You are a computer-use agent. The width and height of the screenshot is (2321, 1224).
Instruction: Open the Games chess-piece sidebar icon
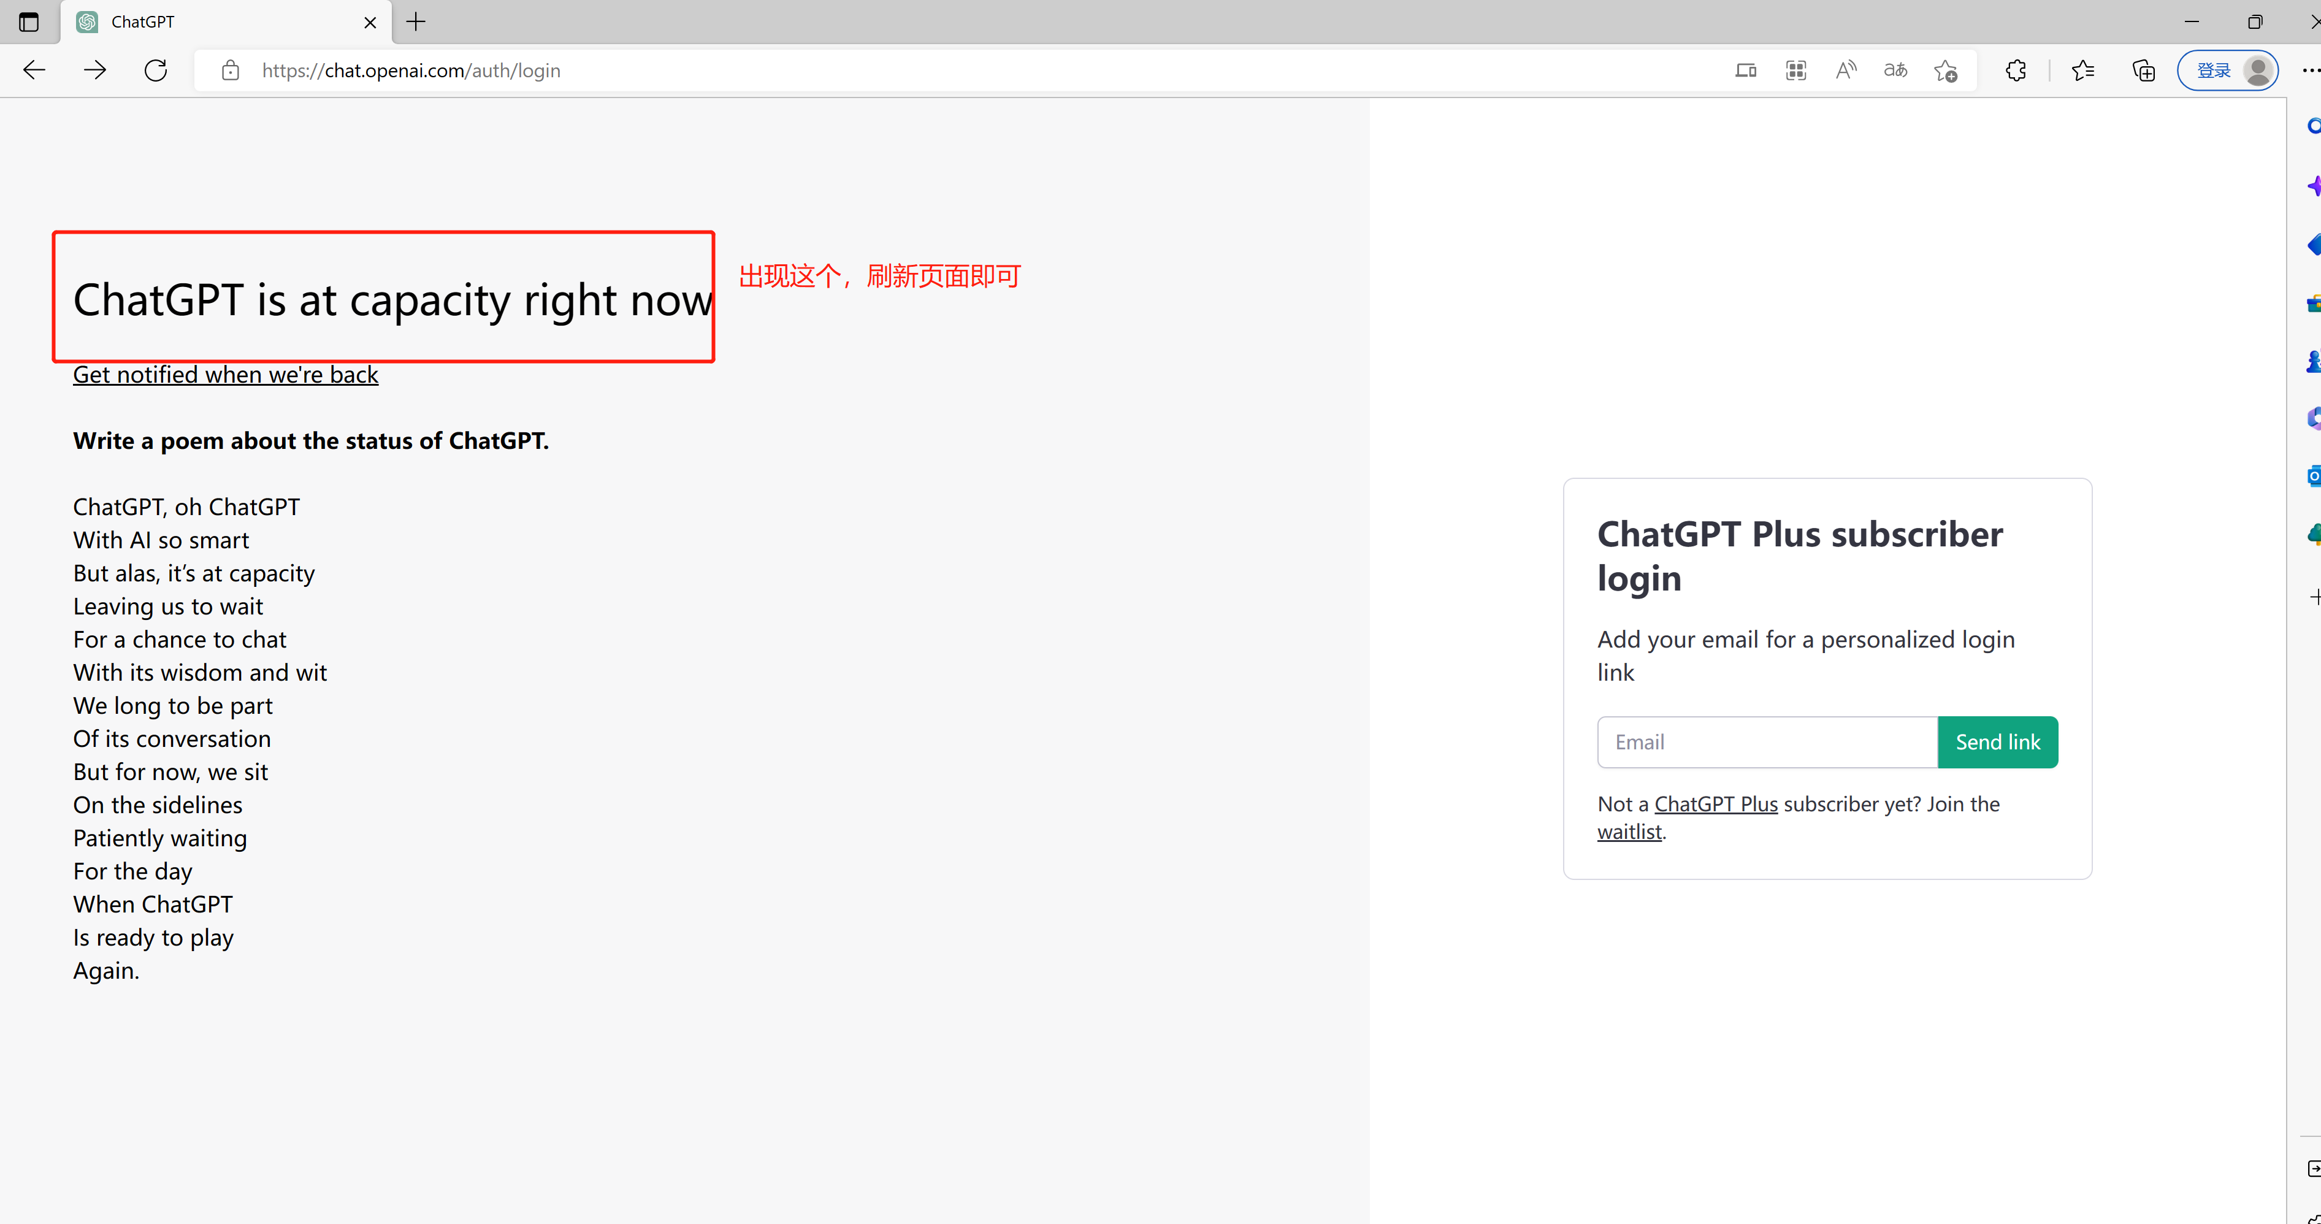coord(2314,361)
